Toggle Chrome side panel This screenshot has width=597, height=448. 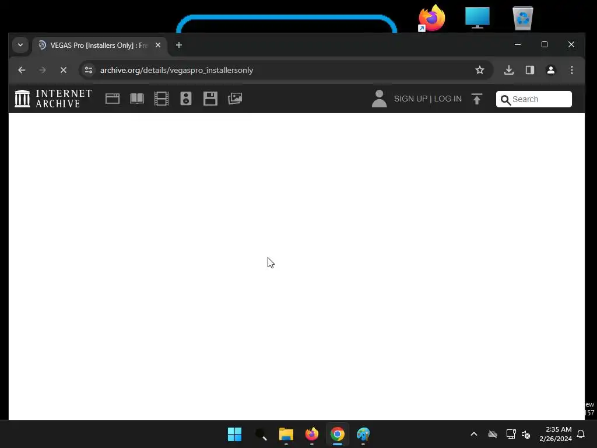pyautogui.click(x=530, y=70)
